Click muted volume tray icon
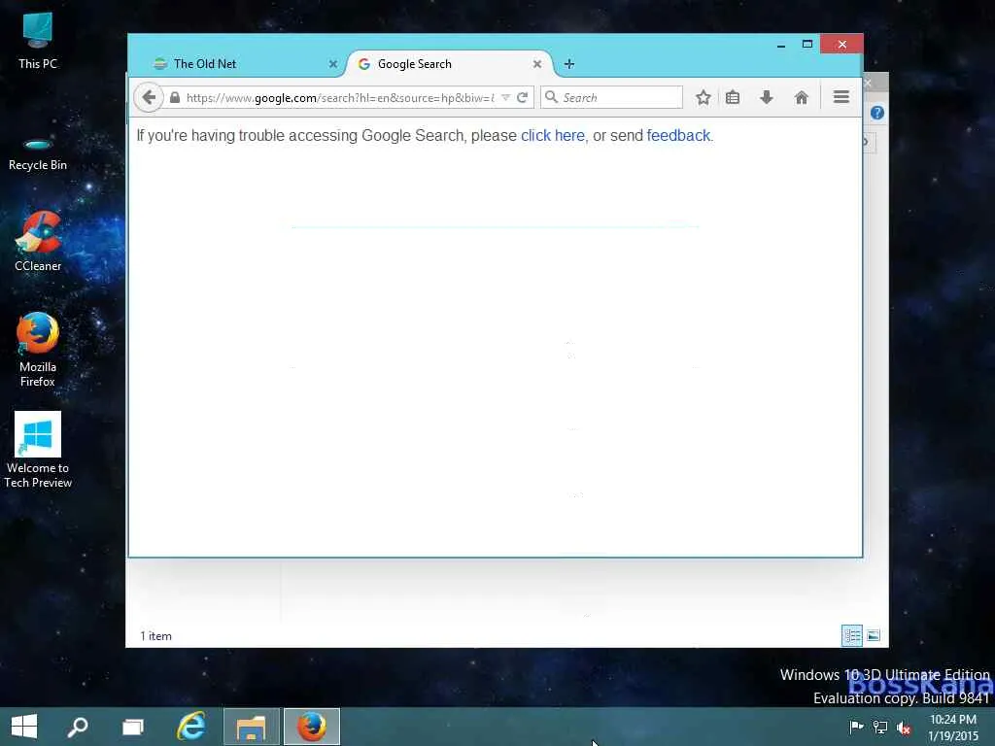The width and height of the screenshot is (995, 746). pos(904,728)
